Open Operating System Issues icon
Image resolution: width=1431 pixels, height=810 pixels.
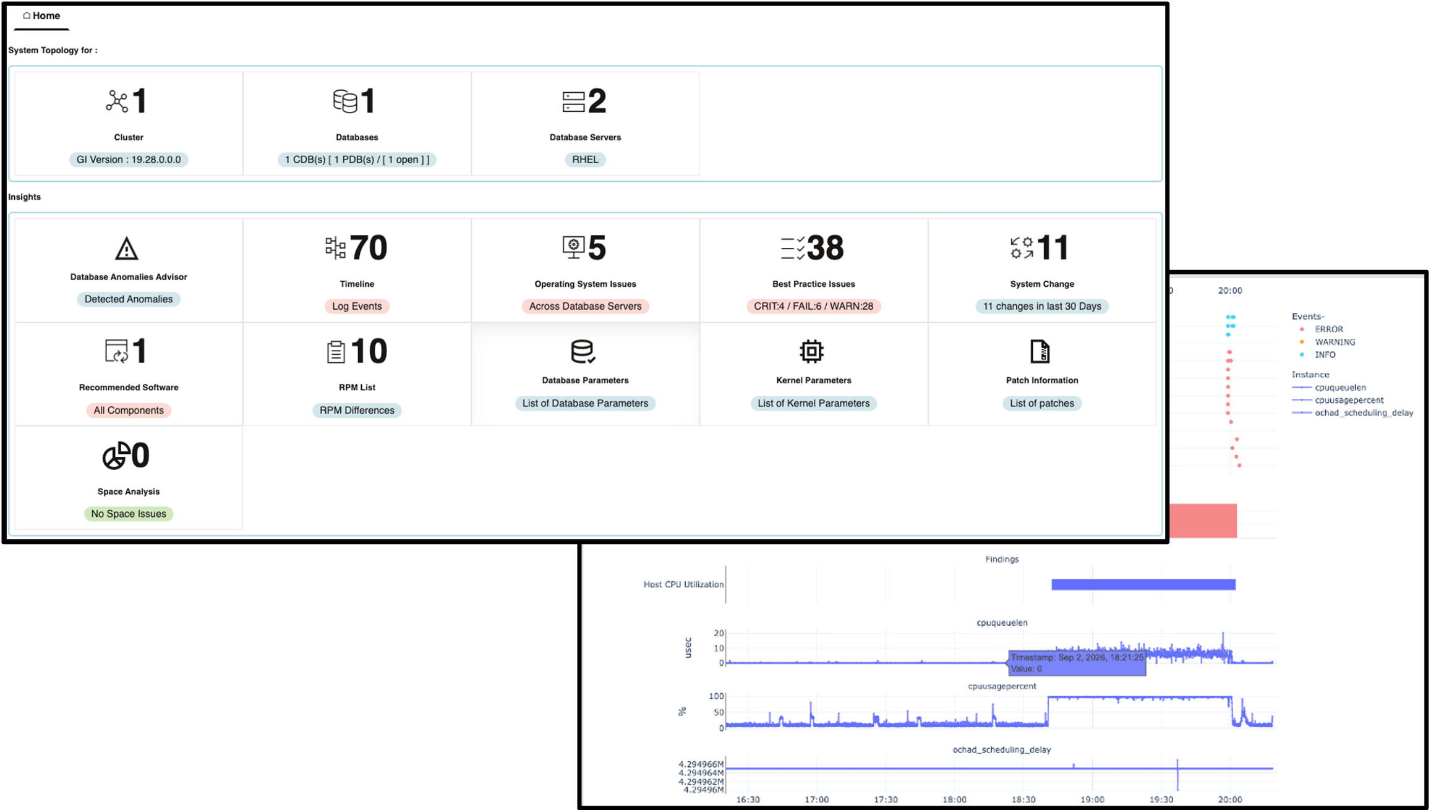click(573, 248)
